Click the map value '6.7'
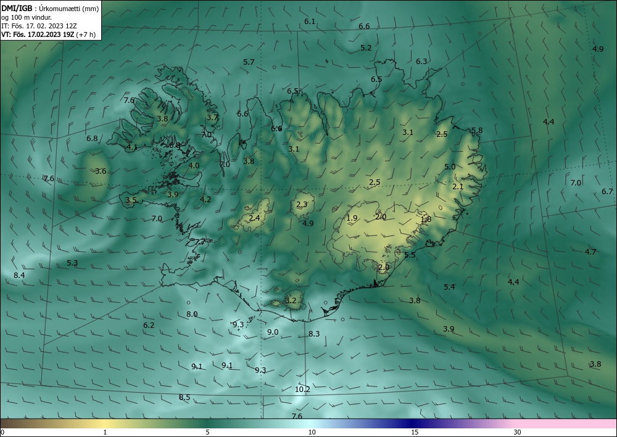 607,192
